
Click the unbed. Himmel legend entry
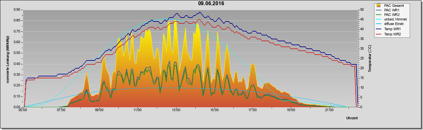click(392, 20)
